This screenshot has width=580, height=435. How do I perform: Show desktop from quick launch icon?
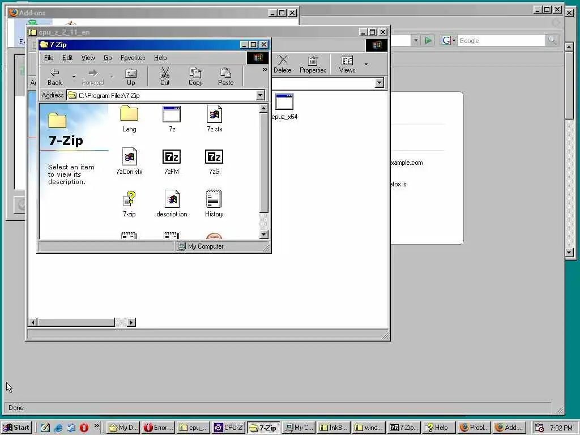click(45, 428)
